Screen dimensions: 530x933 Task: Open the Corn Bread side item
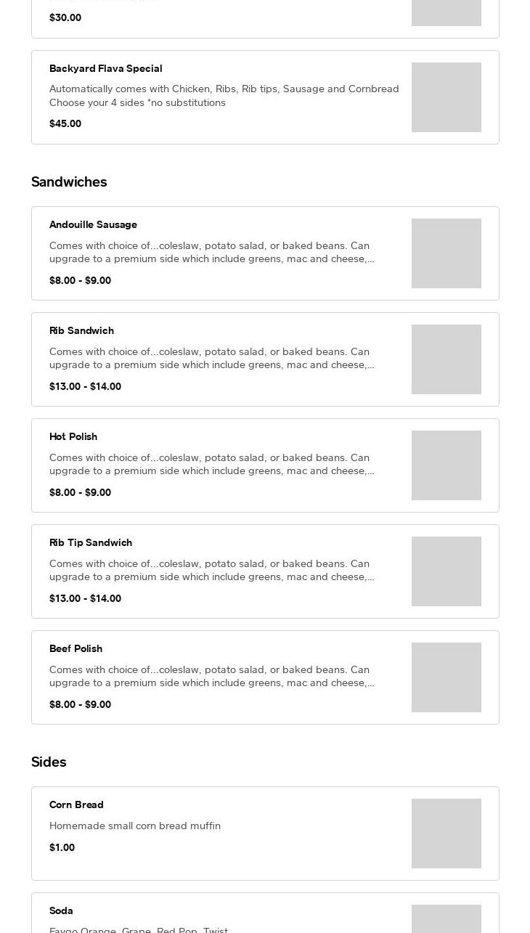coord(76,804)
